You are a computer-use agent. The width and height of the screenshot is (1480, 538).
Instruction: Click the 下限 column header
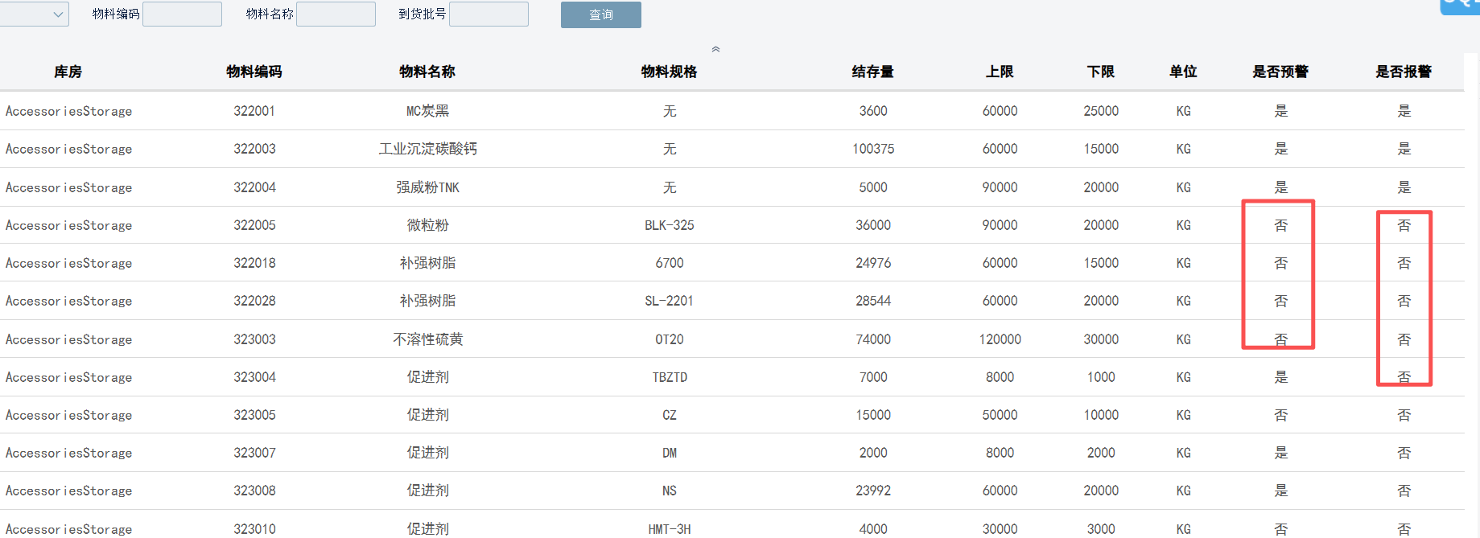pyautogui.click(x=1101, y=72)
